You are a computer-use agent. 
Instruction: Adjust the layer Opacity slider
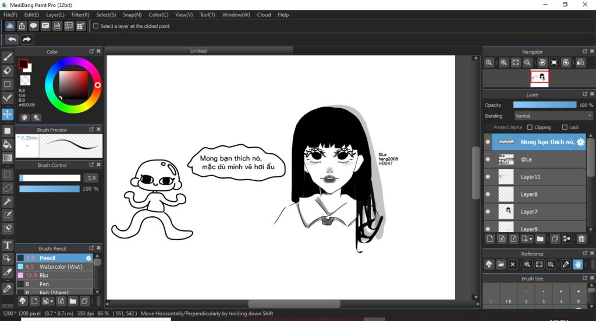545,105
